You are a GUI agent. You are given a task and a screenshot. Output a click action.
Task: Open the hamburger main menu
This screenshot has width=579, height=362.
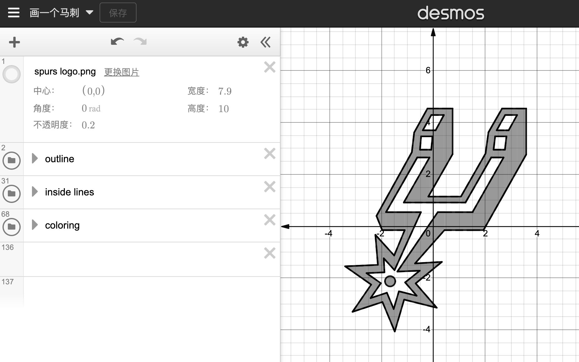[13, 13]
